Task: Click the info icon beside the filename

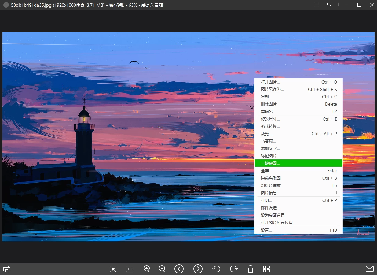Action: (5, 5)
